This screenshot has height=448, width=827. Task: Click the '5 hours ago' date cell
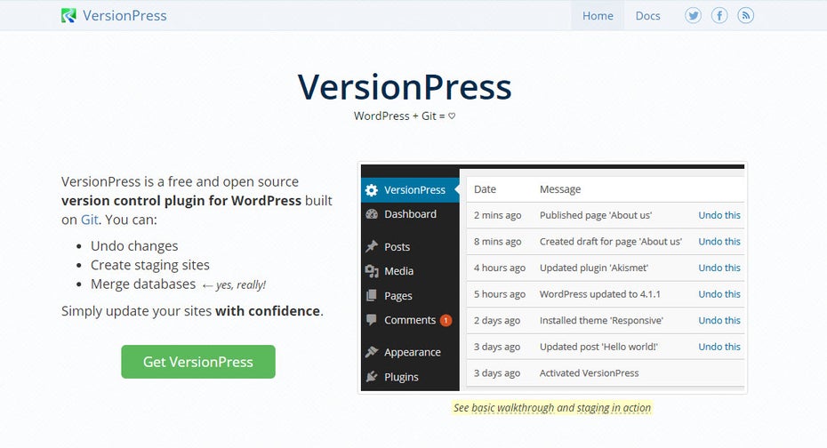500,294
